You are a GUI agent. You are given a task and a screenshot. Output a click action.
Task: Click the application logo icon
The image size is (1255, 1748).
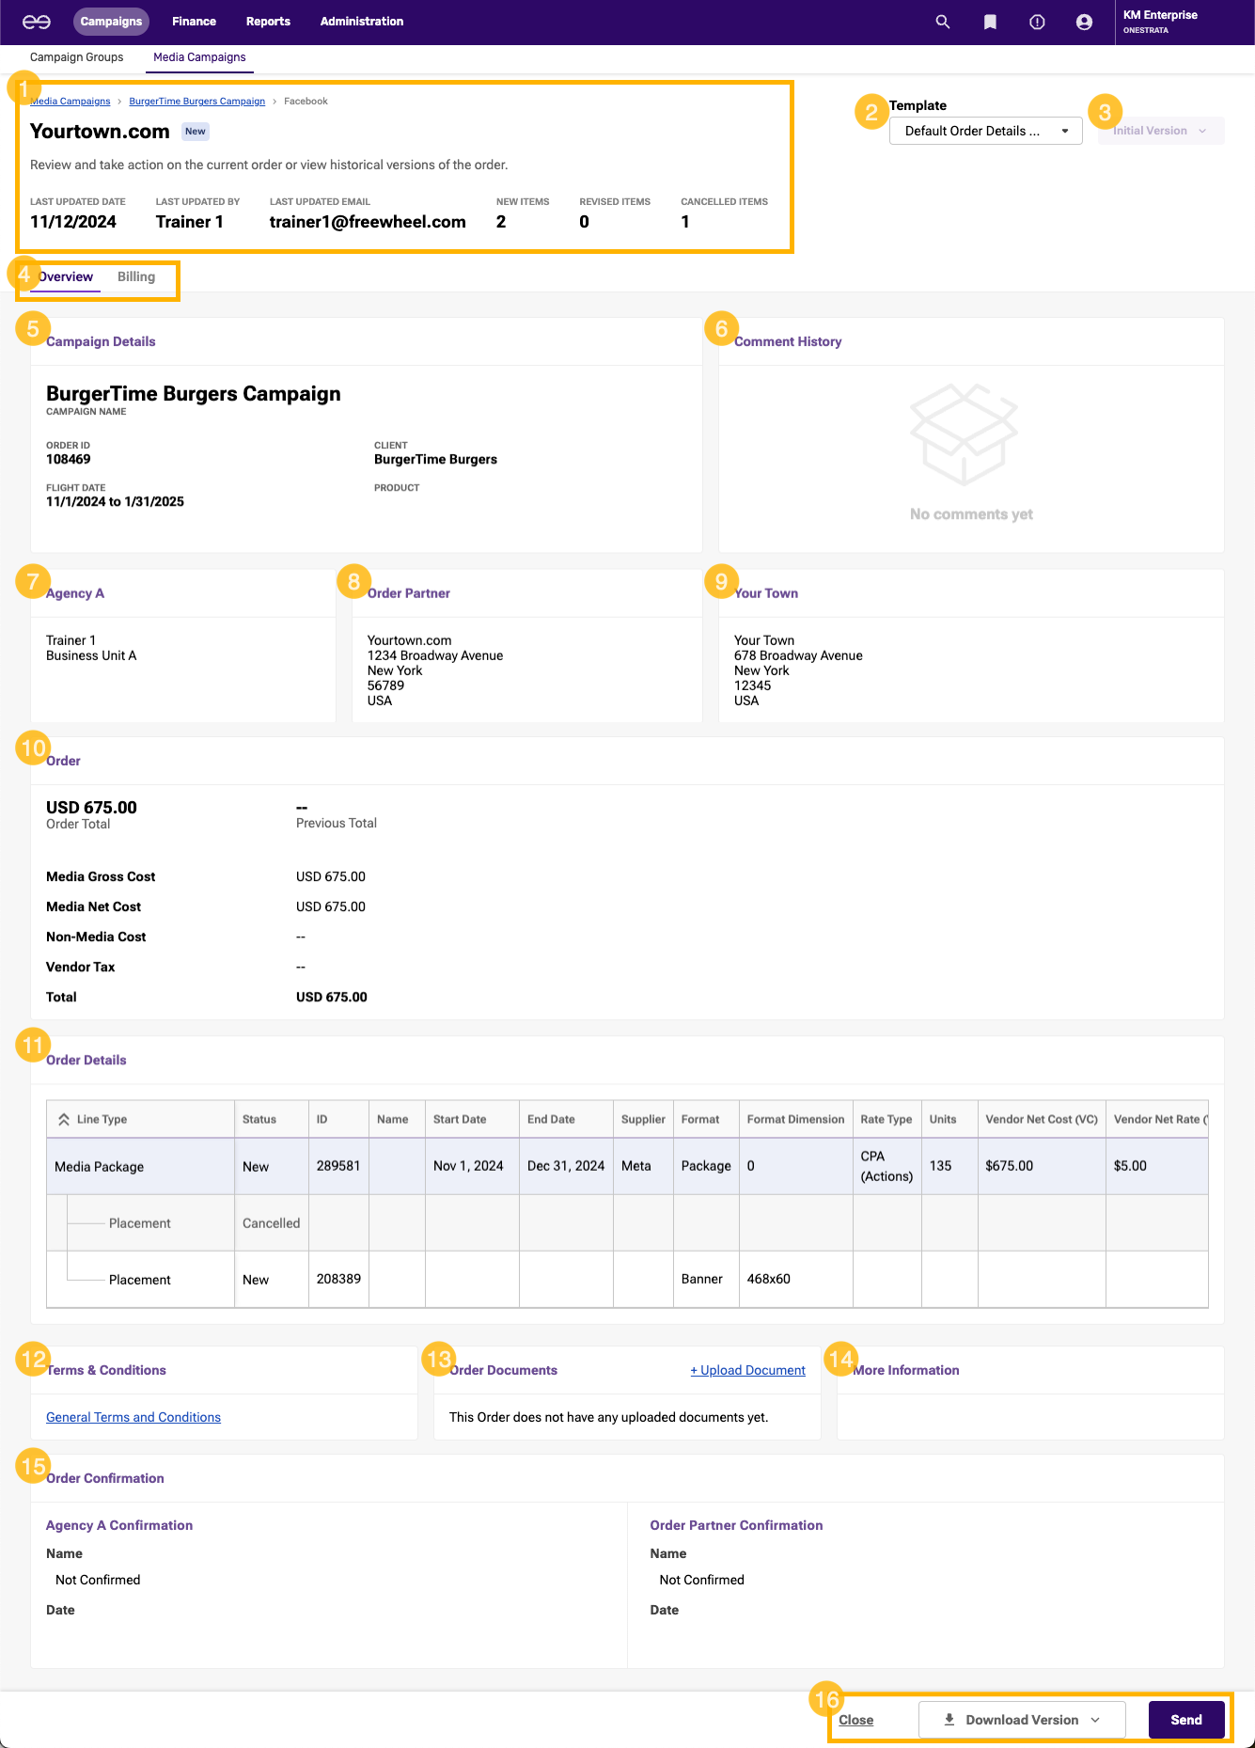pyautogui.click(x=37, y=22)
